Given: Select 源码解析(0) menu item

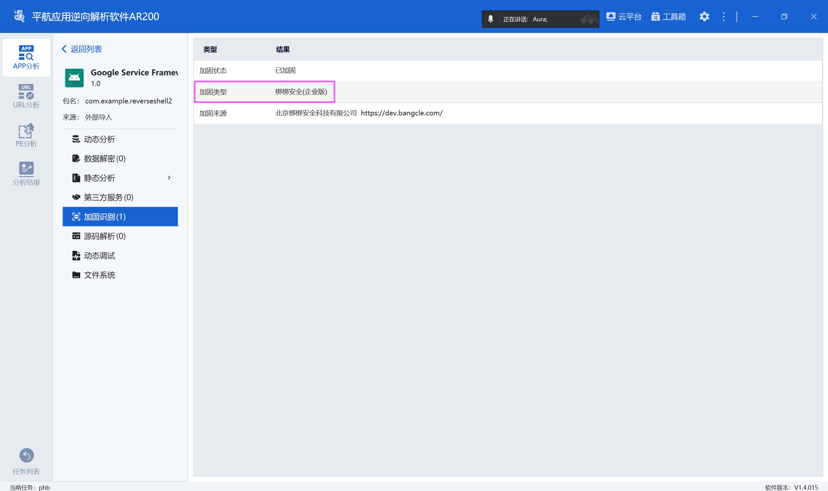Looking at the screenshot, I should 120,236.
